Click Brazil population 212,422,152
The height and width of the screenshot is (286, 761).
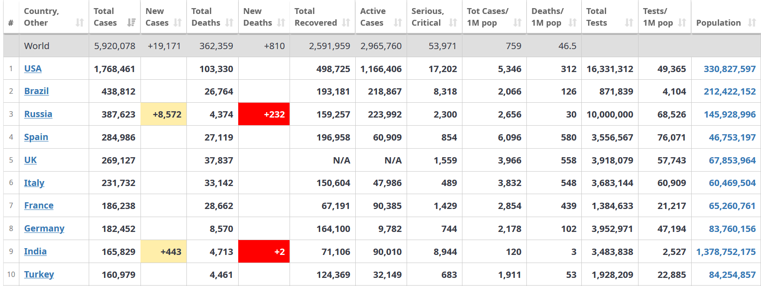pos(730,91)
